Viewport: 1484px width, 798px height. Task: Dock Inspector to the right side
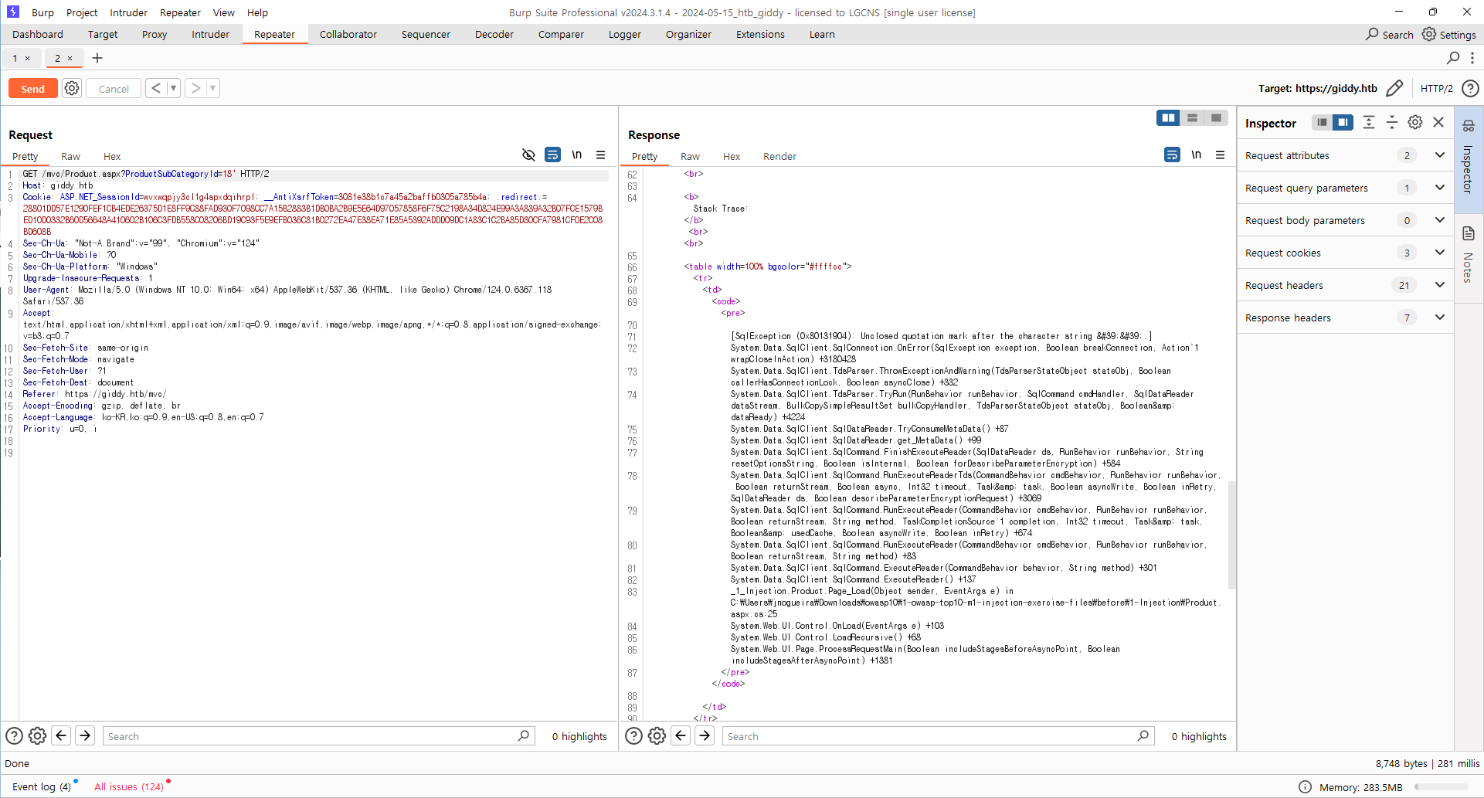point(1343,122)
